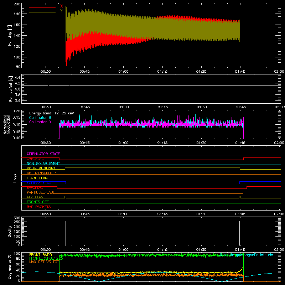
Task: Click the 02:00 tick under Pointing plot
Action: pyautogui.click(x=279, y=72)
